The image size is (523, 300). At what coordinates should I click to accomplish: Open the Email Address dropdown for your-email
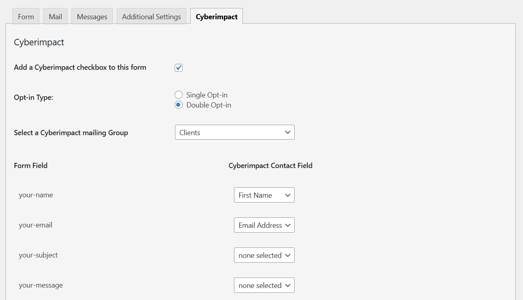pos(264,225)
